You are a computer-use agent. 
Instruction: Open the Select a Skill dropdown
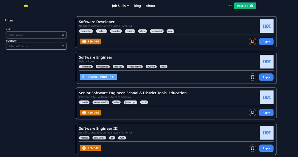[x=36, y=35]
